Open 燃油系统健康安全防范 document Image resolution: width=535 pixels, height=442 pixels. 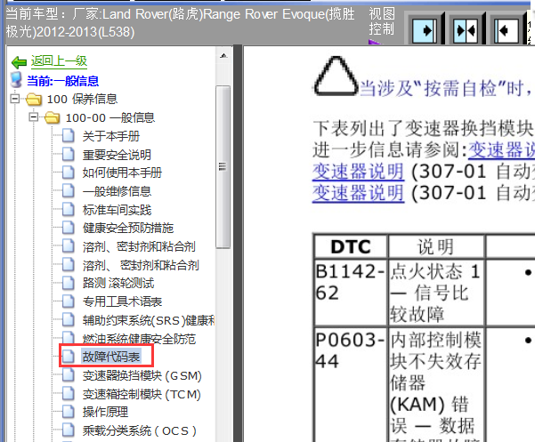[139, 339]
